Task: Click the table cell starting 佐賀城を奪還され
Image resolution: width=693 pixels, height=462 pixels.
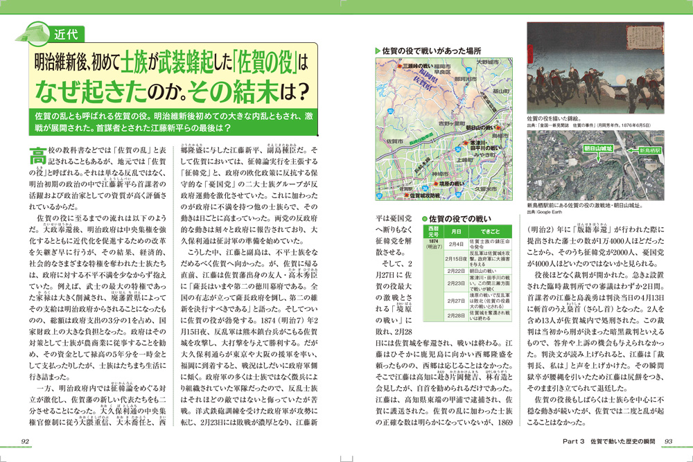Action: click(x=490, y=315)
